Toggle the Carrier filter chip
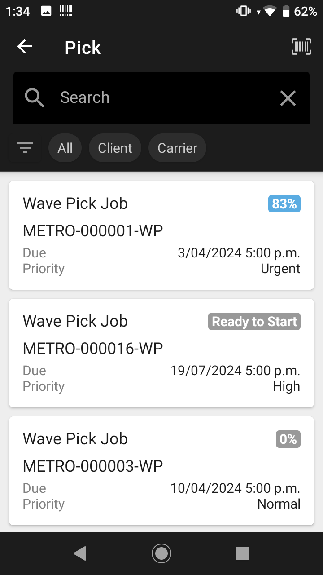The image size is (323, 575). pyautogui.click(x=178, y=148)
